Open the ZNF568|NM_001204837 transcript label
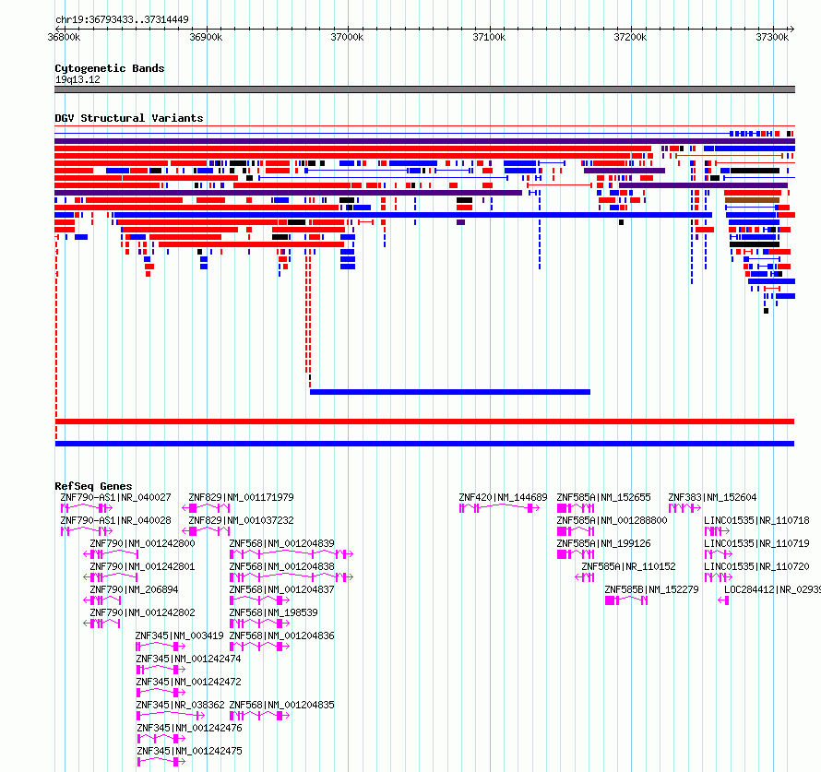The height and width of the screenshot is (772, 821). click(281, 589)
